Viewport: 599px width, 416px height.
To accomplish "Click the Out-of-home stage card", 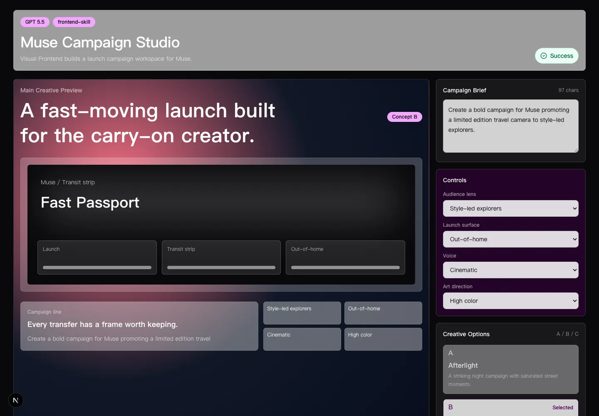I will pos(345,258).
